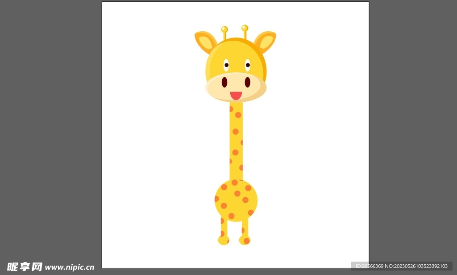Click the giraffe's red tongue

[x=236, y=96]
